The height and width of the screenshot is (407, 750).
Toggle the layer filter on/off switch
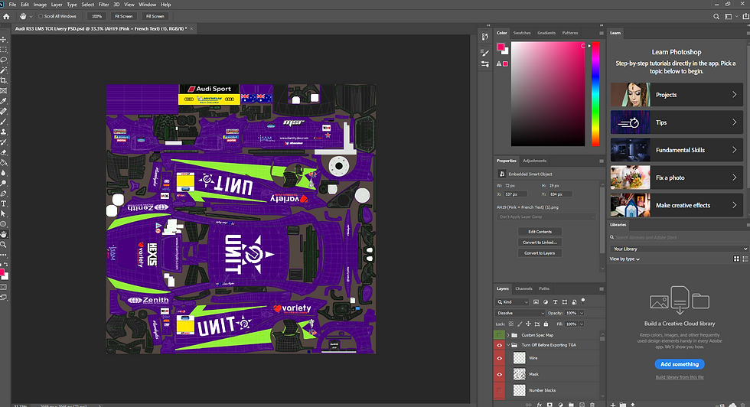[x=583, y=301]
